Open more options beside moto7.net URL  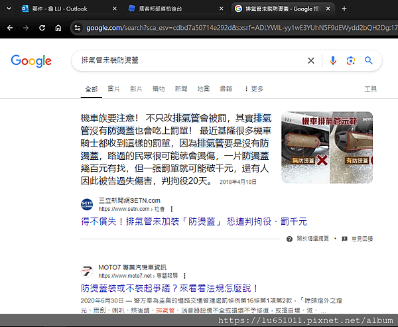[185, 276]
